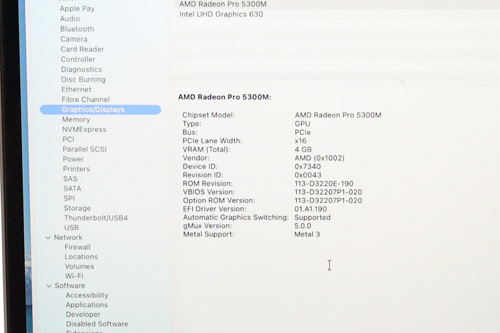The height and width of the screenshot is (333, 500).
Task: Open Apple Pay in the sidebar
Action: coord(77,9)
